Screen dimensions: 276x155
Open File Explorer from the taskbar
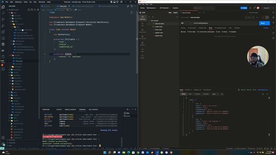[124, 152]
